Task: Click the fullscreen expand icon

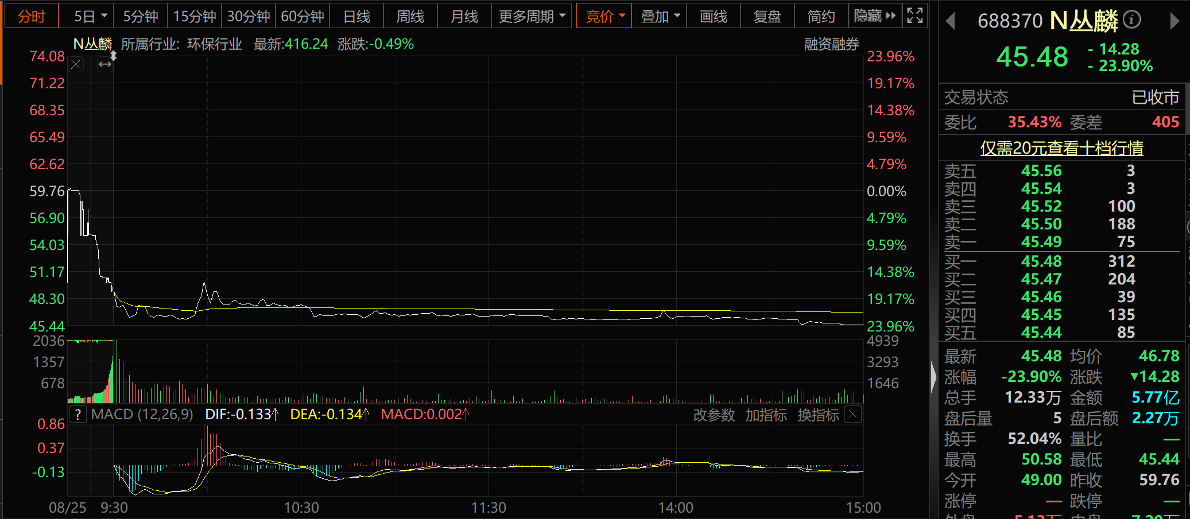Action: coord(915,15)
